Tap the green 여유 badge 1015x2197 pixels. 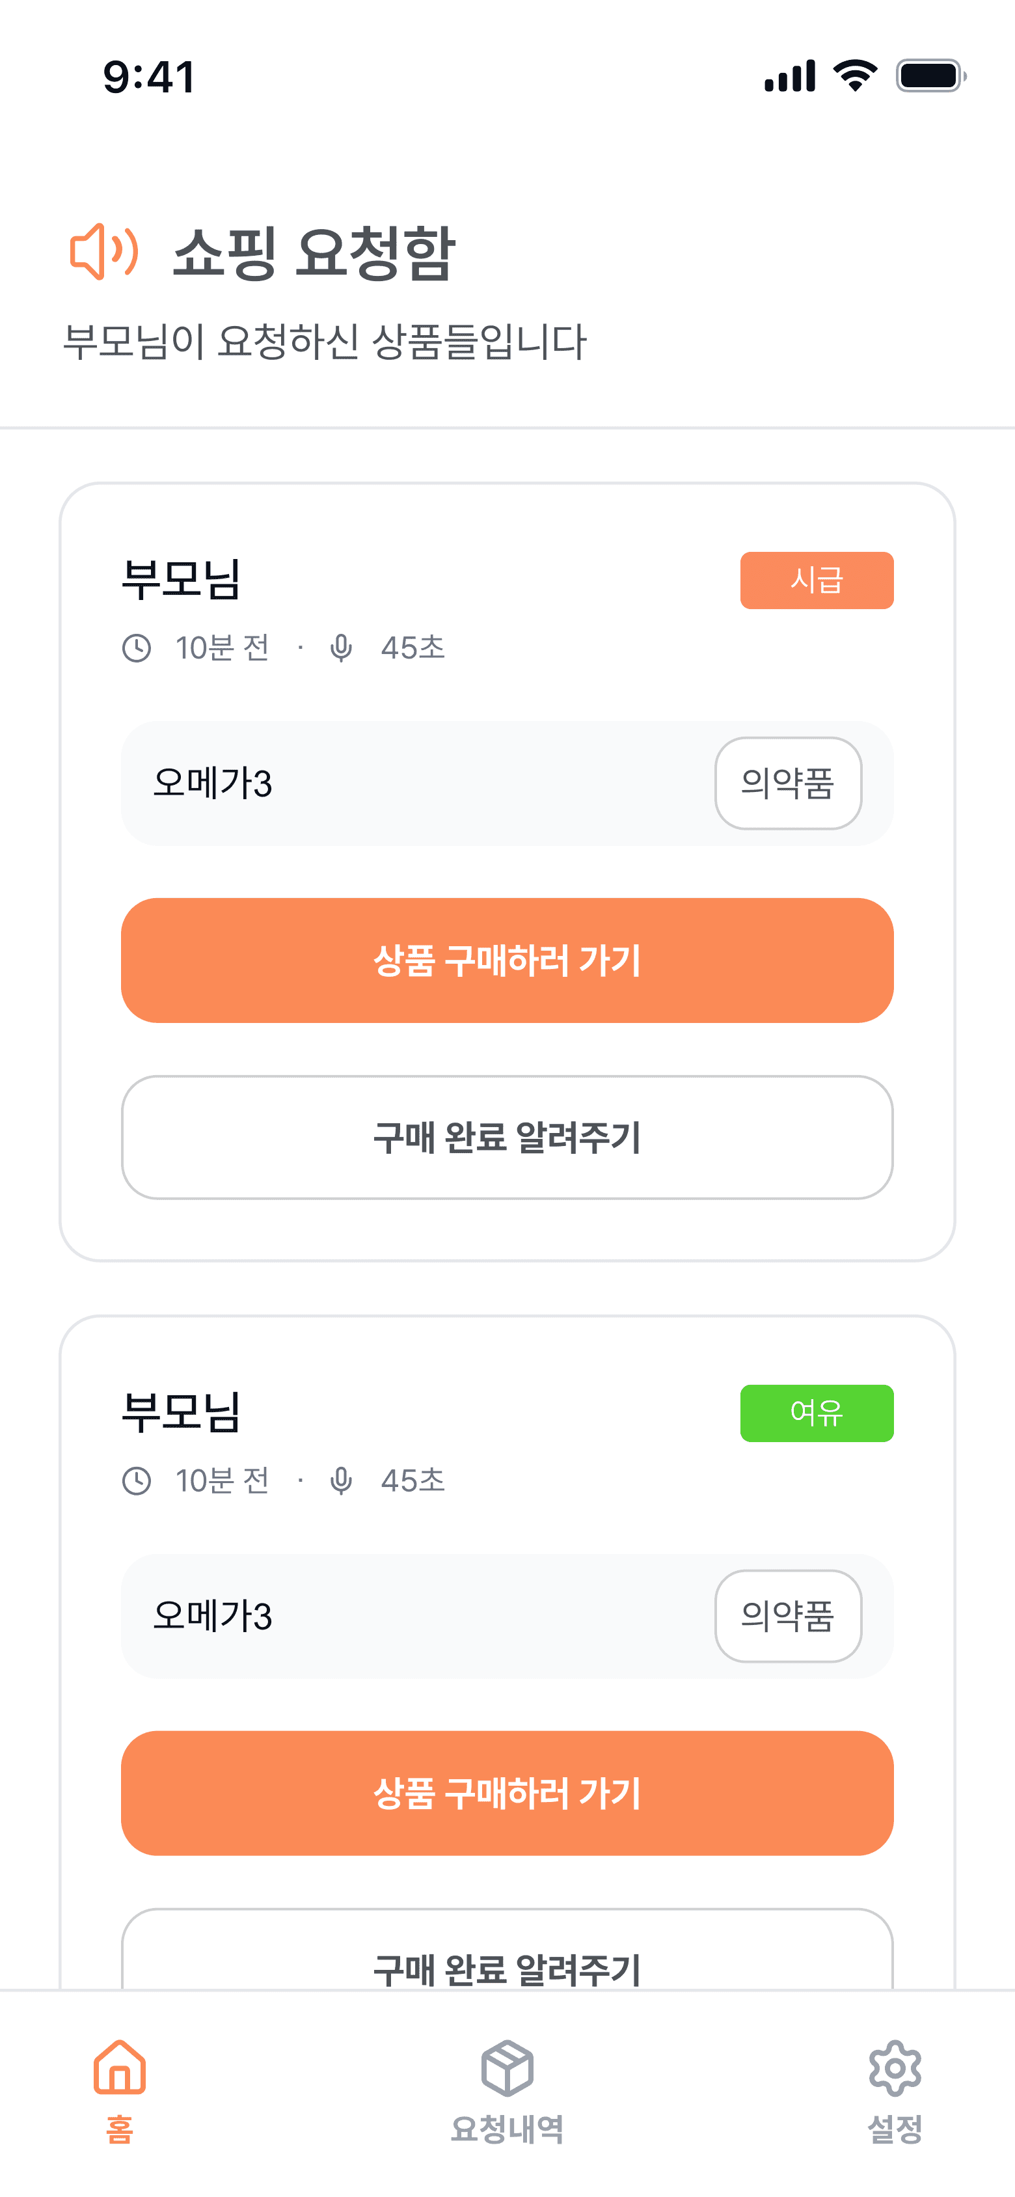pos(817,1413)
